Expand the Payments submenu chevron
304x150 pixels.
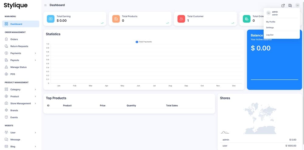[x=35, y=53]
